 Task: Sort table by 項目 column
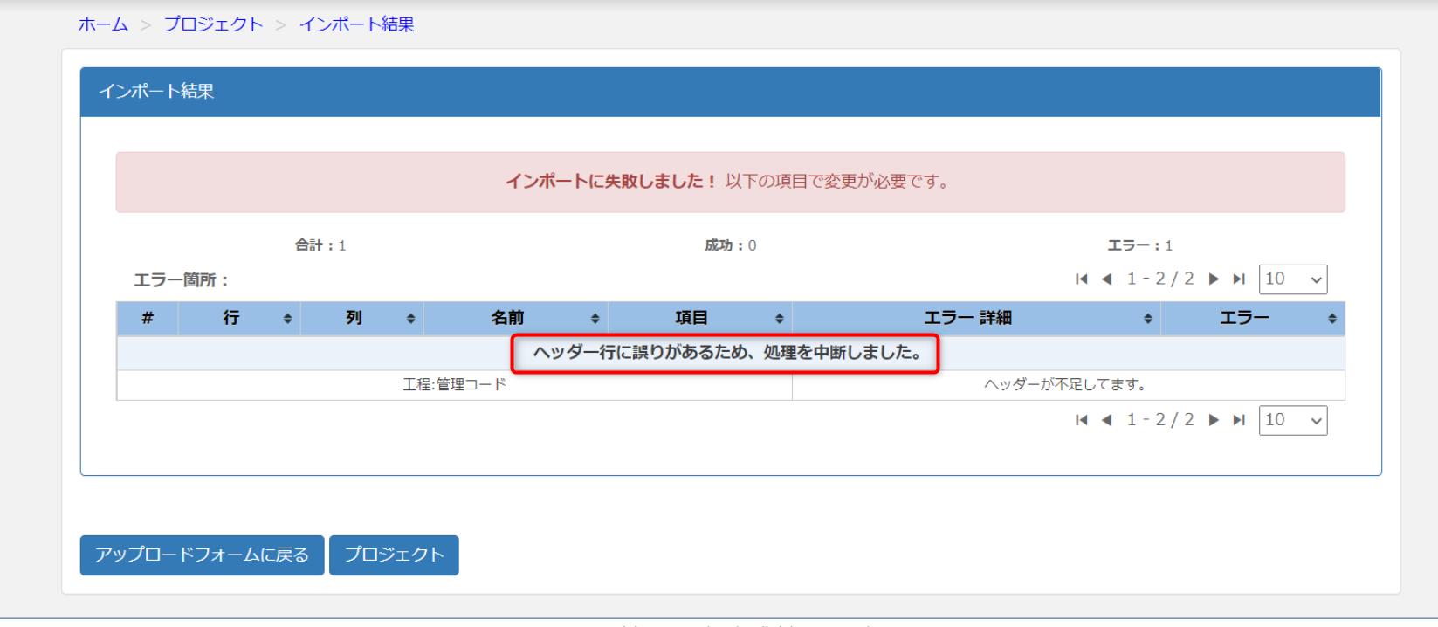click(699, 319)
